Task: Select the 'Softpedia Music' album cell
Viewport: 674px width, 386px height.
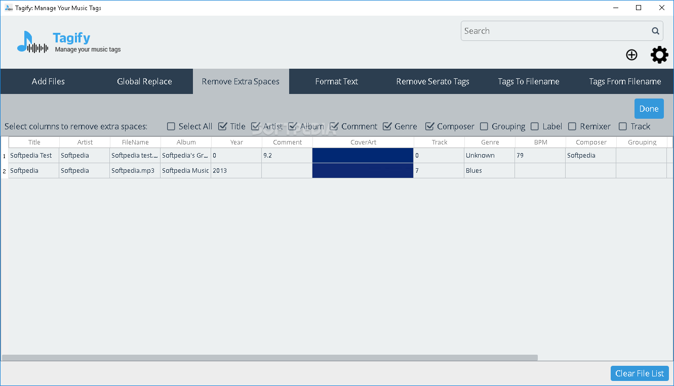Action: point(186,170)
